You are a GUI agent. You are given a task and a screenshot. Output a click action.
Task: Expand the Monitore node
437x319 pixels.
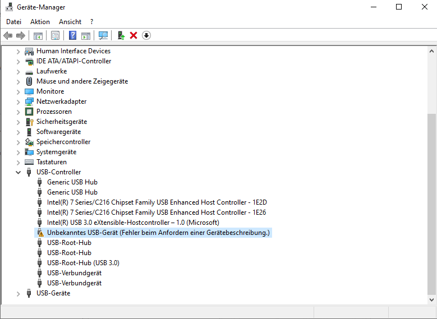18,91
